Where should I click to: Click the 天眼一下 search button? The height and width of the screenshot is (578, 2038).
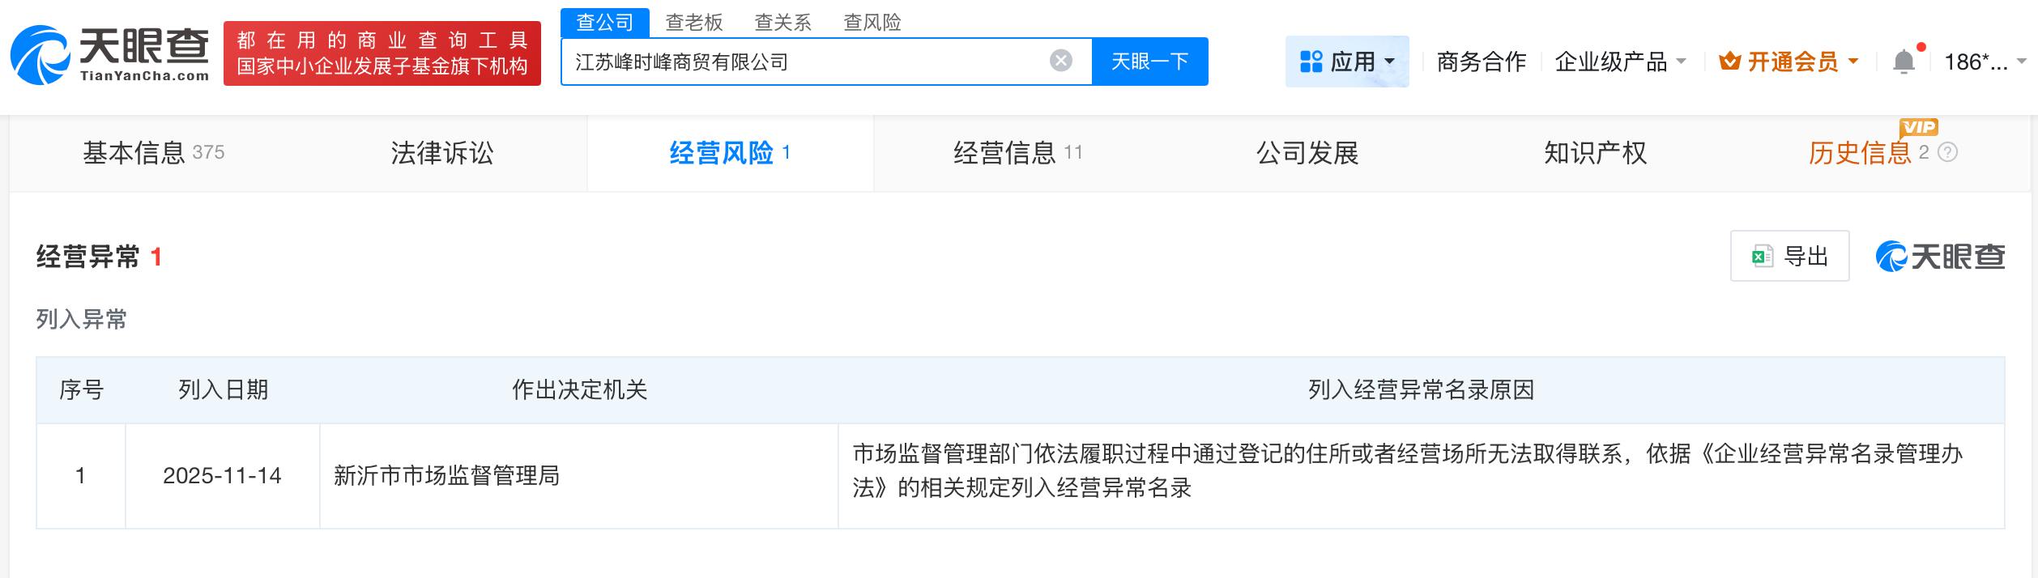point(1149,62)
